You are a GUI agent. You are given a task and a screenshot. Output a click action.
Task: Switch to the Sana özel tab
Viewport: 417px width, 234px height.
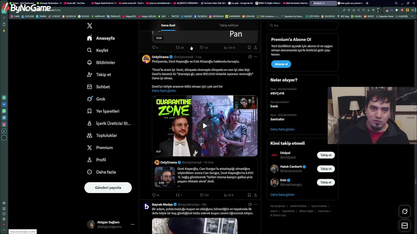(x=168, y=25)
